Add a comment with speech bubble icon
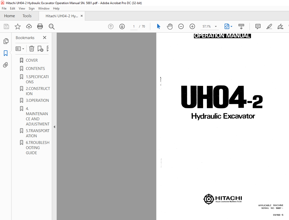Viewport: 289px width, 220px height. [x=258, y=26]
